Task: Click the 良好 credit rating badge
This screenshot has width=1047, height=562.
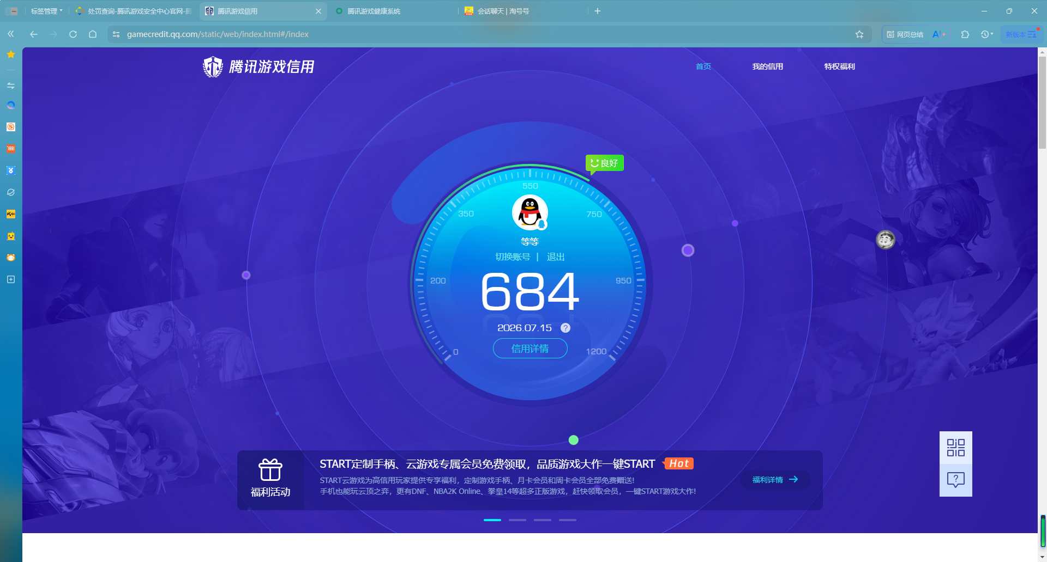Action: click(605, 163)
